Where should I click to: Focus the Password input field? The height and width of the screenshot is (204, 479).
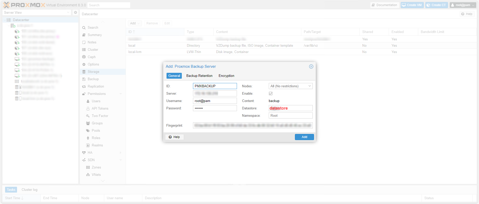[215, 108]
